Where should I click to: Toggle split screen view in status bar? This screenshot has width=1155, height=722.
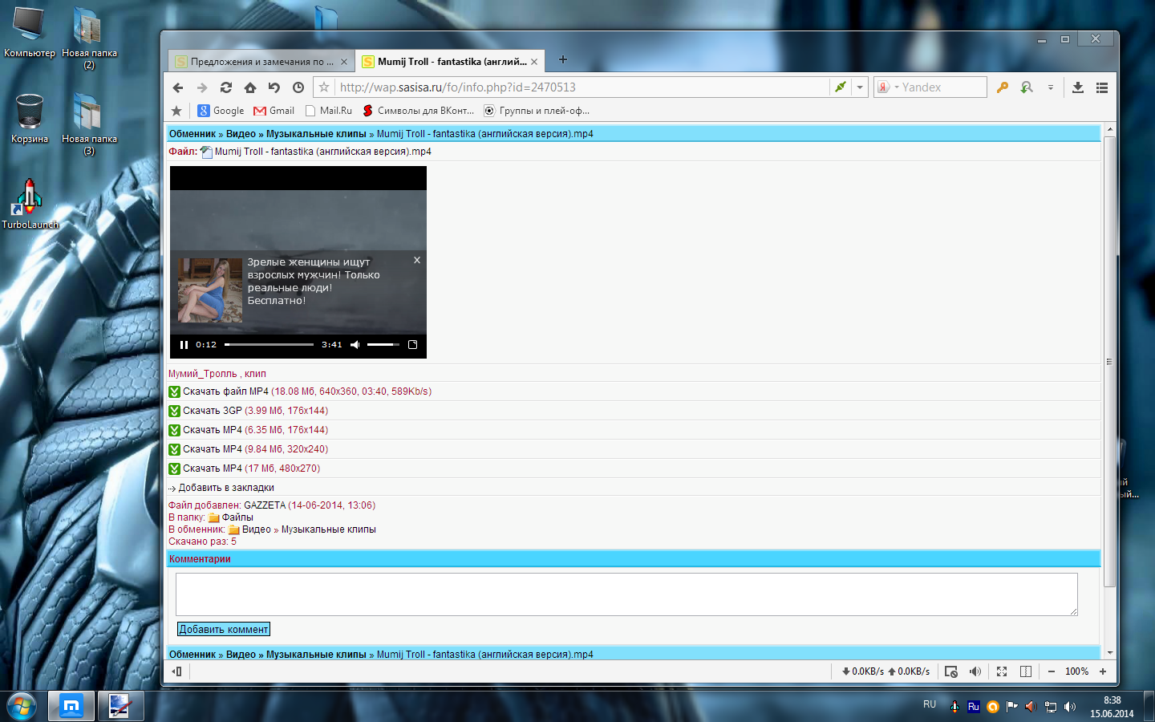(1026, 671)
